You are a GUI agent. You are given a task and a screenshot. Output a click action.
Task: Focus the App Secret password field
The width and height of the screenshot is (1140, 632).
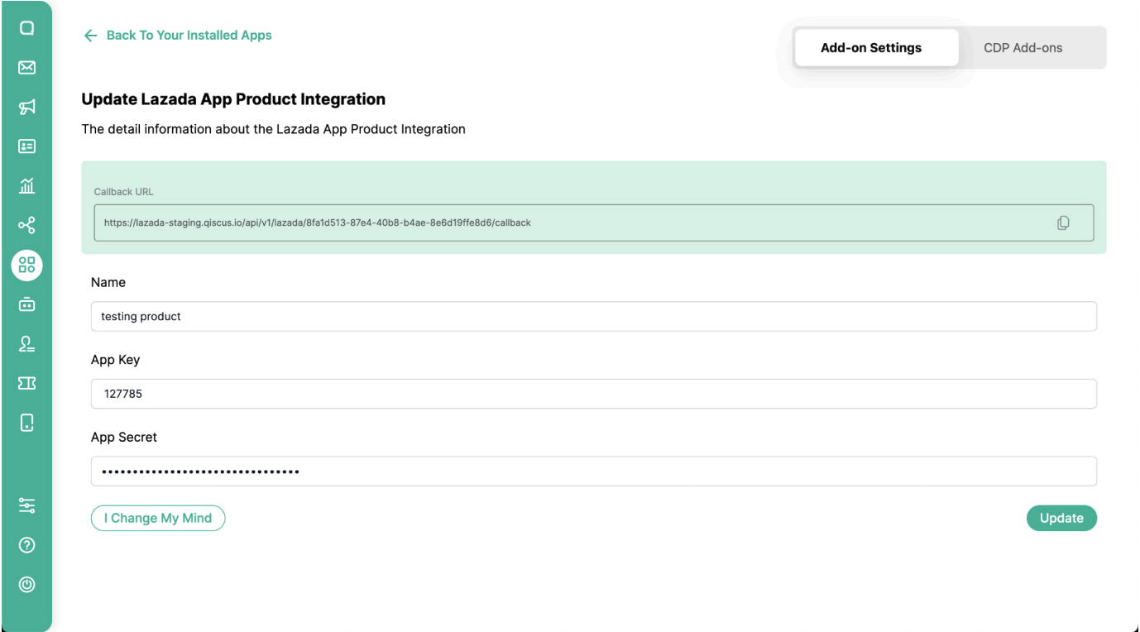(x=594, y=472)
